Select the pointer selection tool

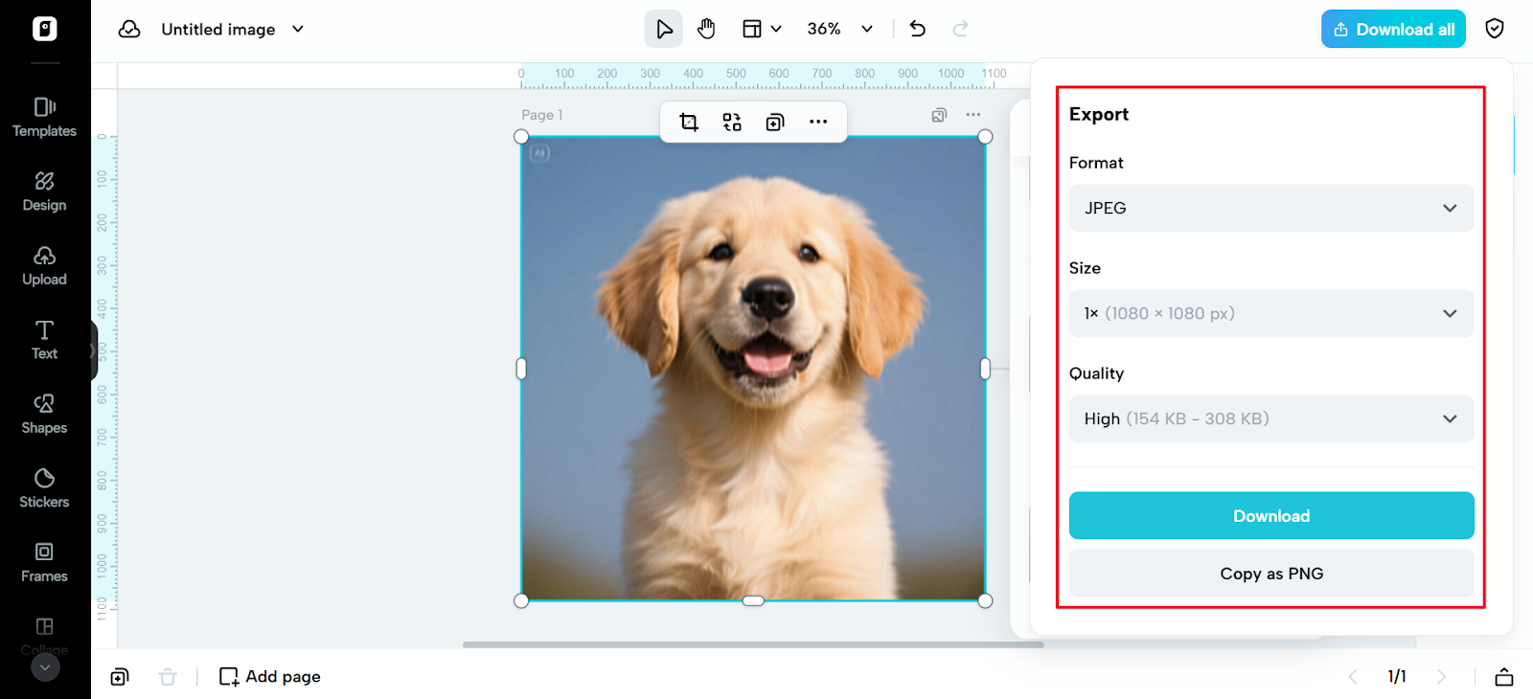point(663,29)
